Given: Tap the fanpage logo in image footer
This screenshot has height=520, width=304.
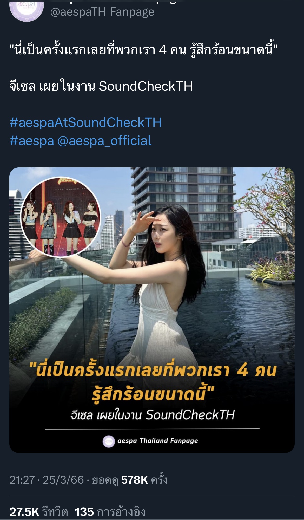Looking at the screenshot, I should point(109,441).
